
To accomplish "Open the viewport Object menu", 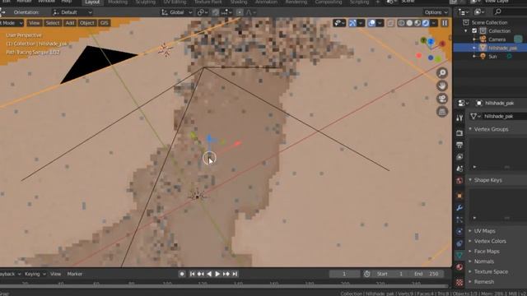I will pyautogui.click(x=87, y=23).
